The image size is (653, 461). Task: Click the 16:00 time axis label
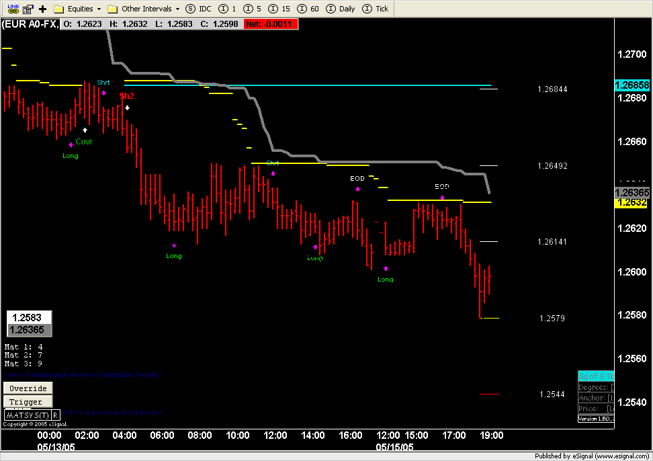pos(351,435)
